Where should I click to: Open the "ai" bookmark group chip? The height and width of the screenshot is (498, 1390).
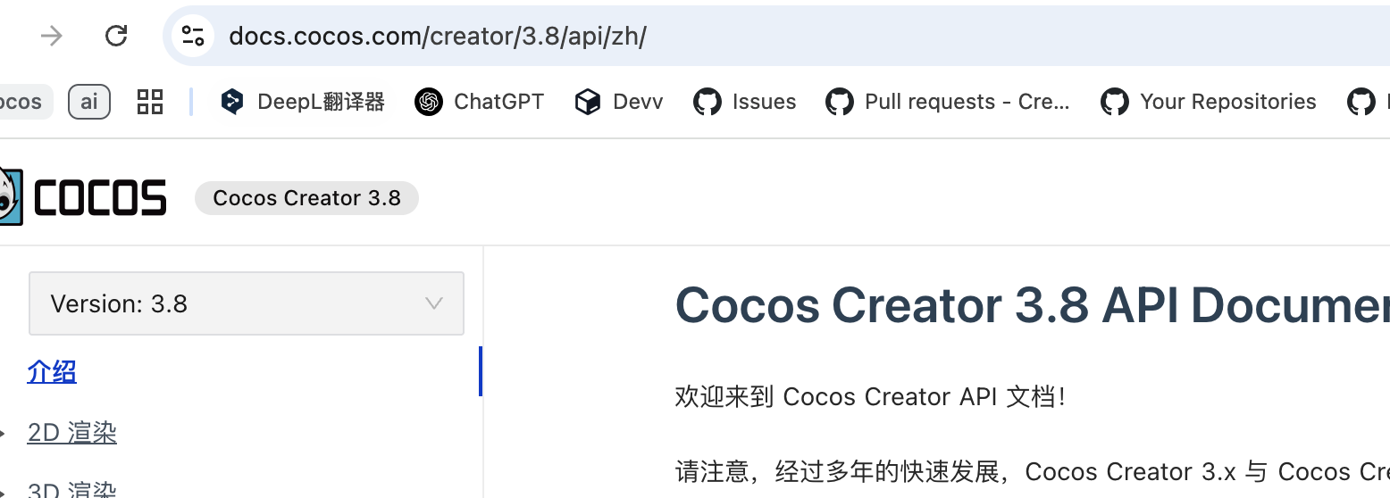point(89,102)
